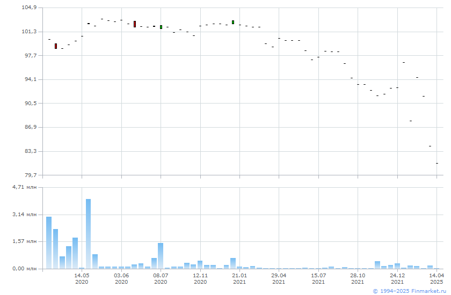Viewport: 451px width, 295px height.
Task: Click the 104,9 price axis label
Action: point(29,8)
